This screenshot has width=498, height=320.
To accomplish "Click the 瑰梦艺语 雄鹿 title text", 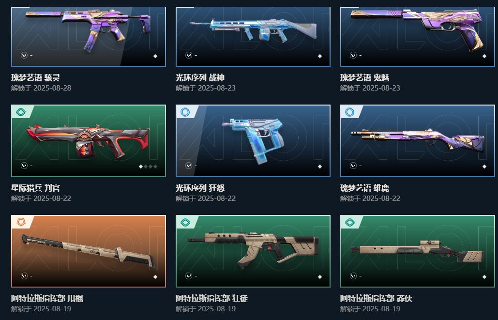I will tap(364, 188).
